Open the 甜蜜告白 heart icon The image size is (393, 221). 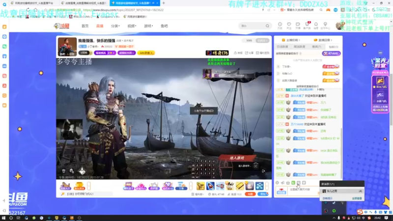pyautogui.click(x=141, y=186)
